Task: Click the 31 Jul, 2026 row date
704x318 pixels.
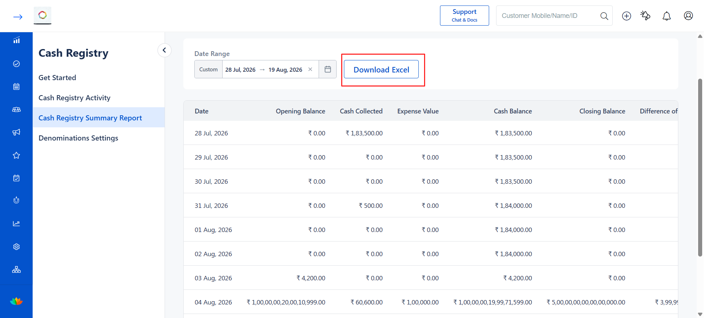Action: (x=211, y=206)
